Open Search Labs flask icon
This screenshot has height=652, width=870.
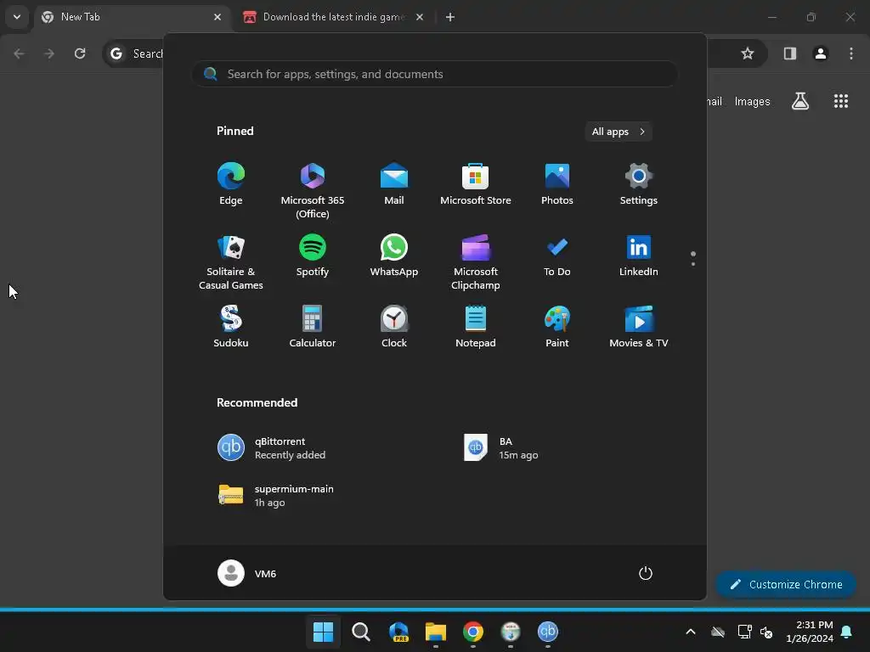(x=800, y=101)
